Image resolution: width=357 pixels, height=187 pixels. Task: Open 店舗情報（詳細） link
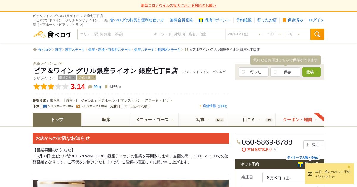pos(216,106)
